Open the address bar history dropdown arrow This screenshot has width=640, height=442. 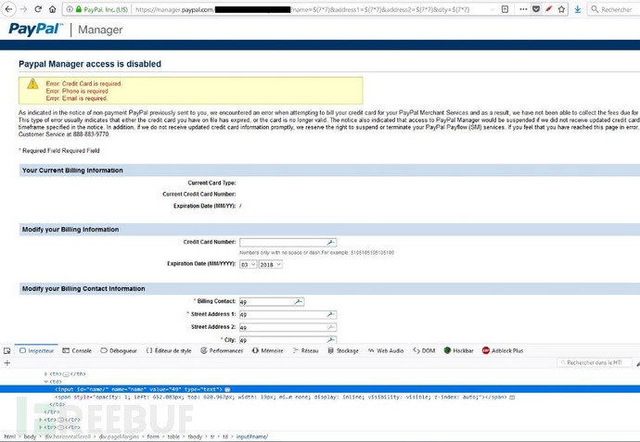pos(493,9)
